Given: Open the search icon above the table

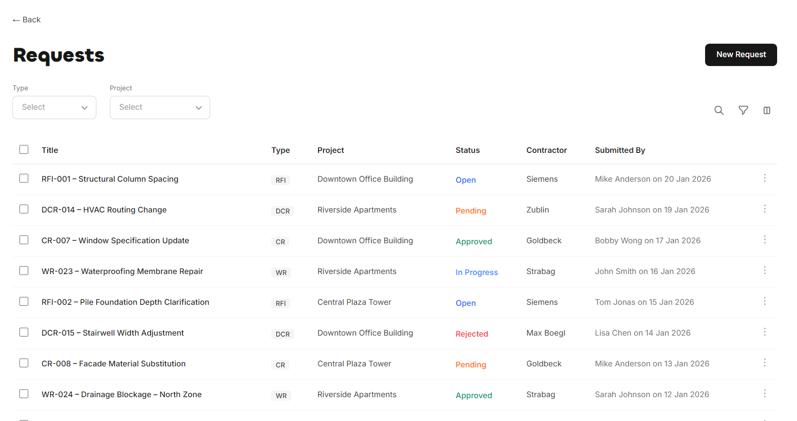Looking at the screenshot, I should [718, 110].
